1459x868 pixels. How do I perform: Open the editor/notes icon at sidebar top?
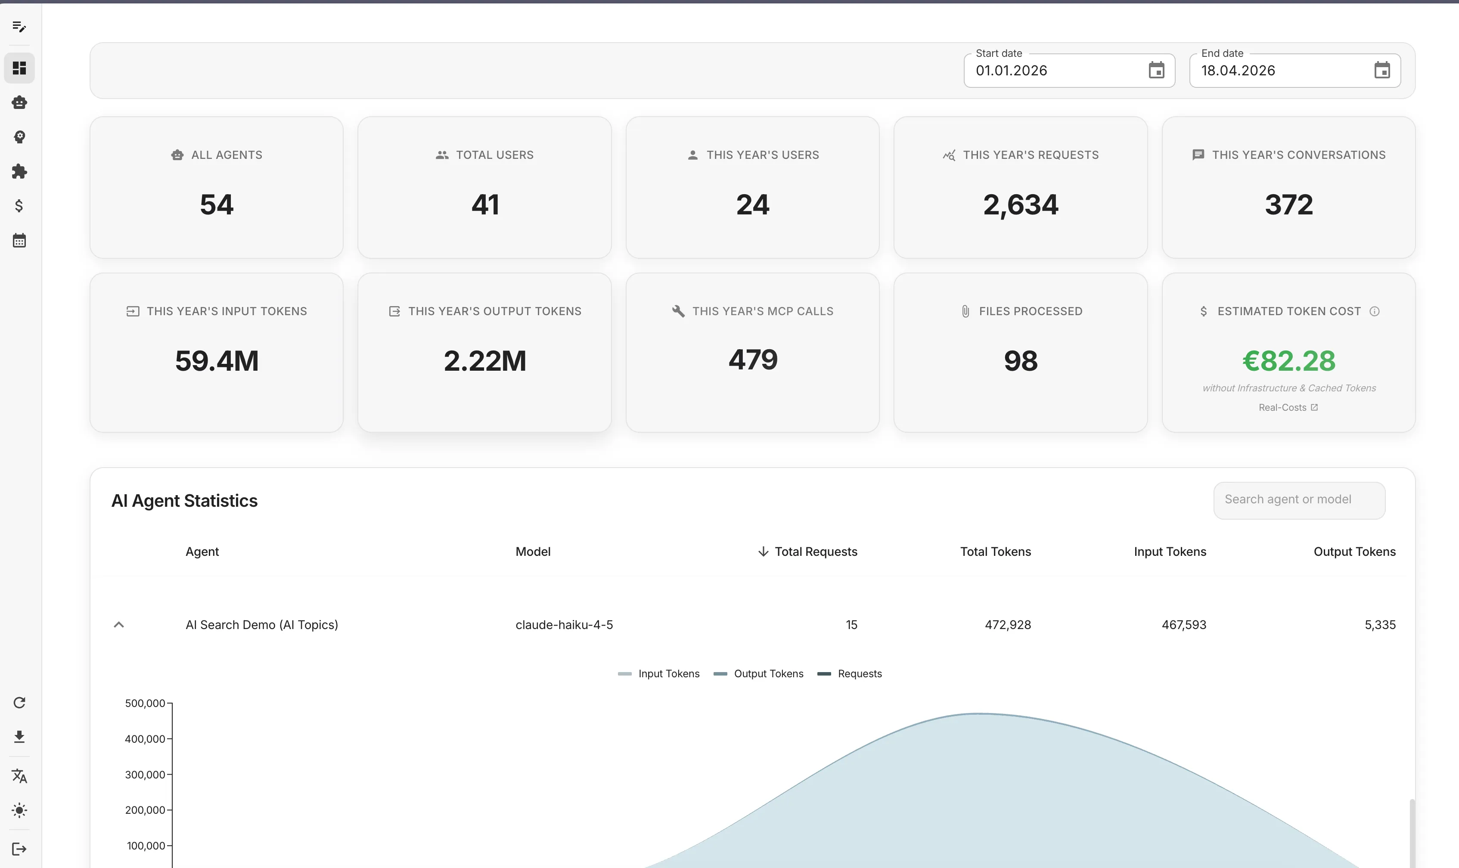point(19,28)
